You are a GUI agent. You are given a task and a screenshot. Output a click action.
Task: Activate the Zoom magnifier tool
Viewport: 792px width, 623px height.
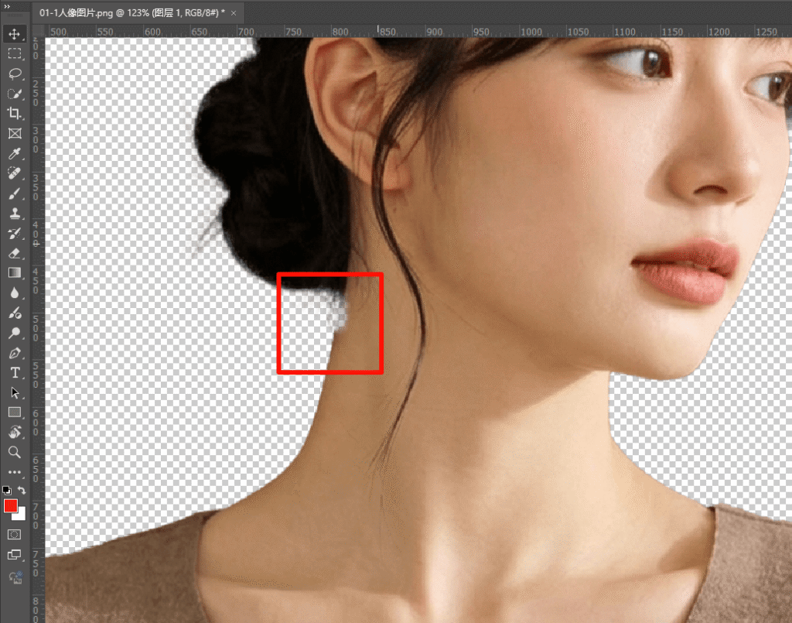(x=15, y=452)
